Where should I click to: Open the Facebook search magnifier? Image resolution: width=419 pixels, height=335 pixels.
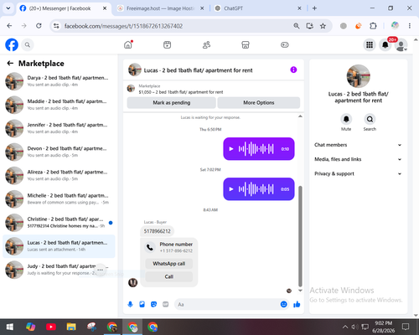[28, 44]
